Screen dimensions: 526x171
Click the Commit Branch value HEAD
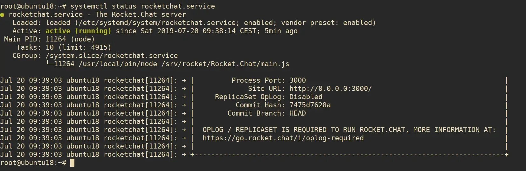(x=297, y=113)
